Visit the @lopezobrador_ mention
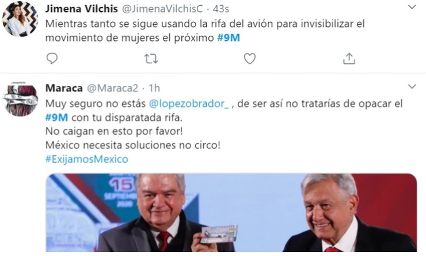 coord(189,104)
